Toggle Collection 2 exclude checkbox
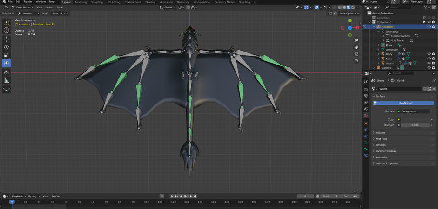The height and width of the screenshot is (209, 438). click(x=424, y=22)
